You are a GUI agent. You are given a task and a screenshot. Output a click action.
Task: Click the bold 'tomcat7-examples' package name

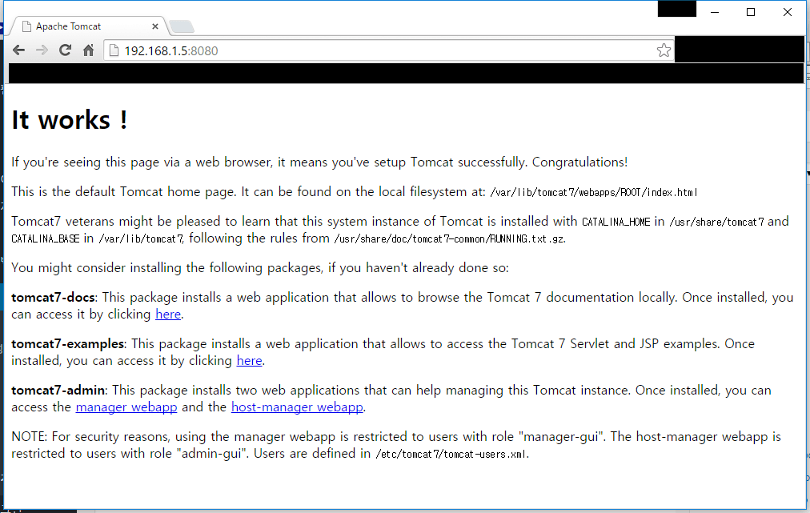click(x=68, y=344)
